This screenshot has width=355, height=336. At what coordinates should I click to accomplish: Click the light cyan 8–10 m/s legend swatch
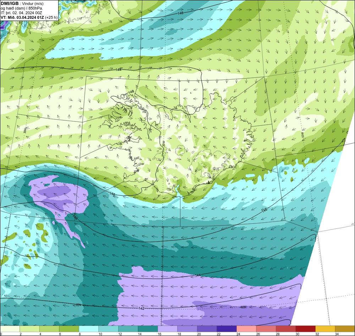(x=89, y=329)
